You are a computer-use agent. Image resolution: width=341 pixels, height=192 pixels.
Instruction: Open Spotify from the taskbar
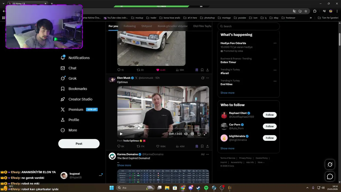[x=206, y=188]
